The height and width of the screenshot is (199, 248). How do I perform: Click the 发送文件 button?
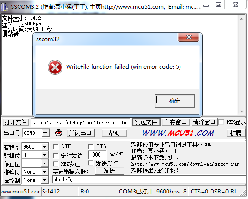(146, 122)
